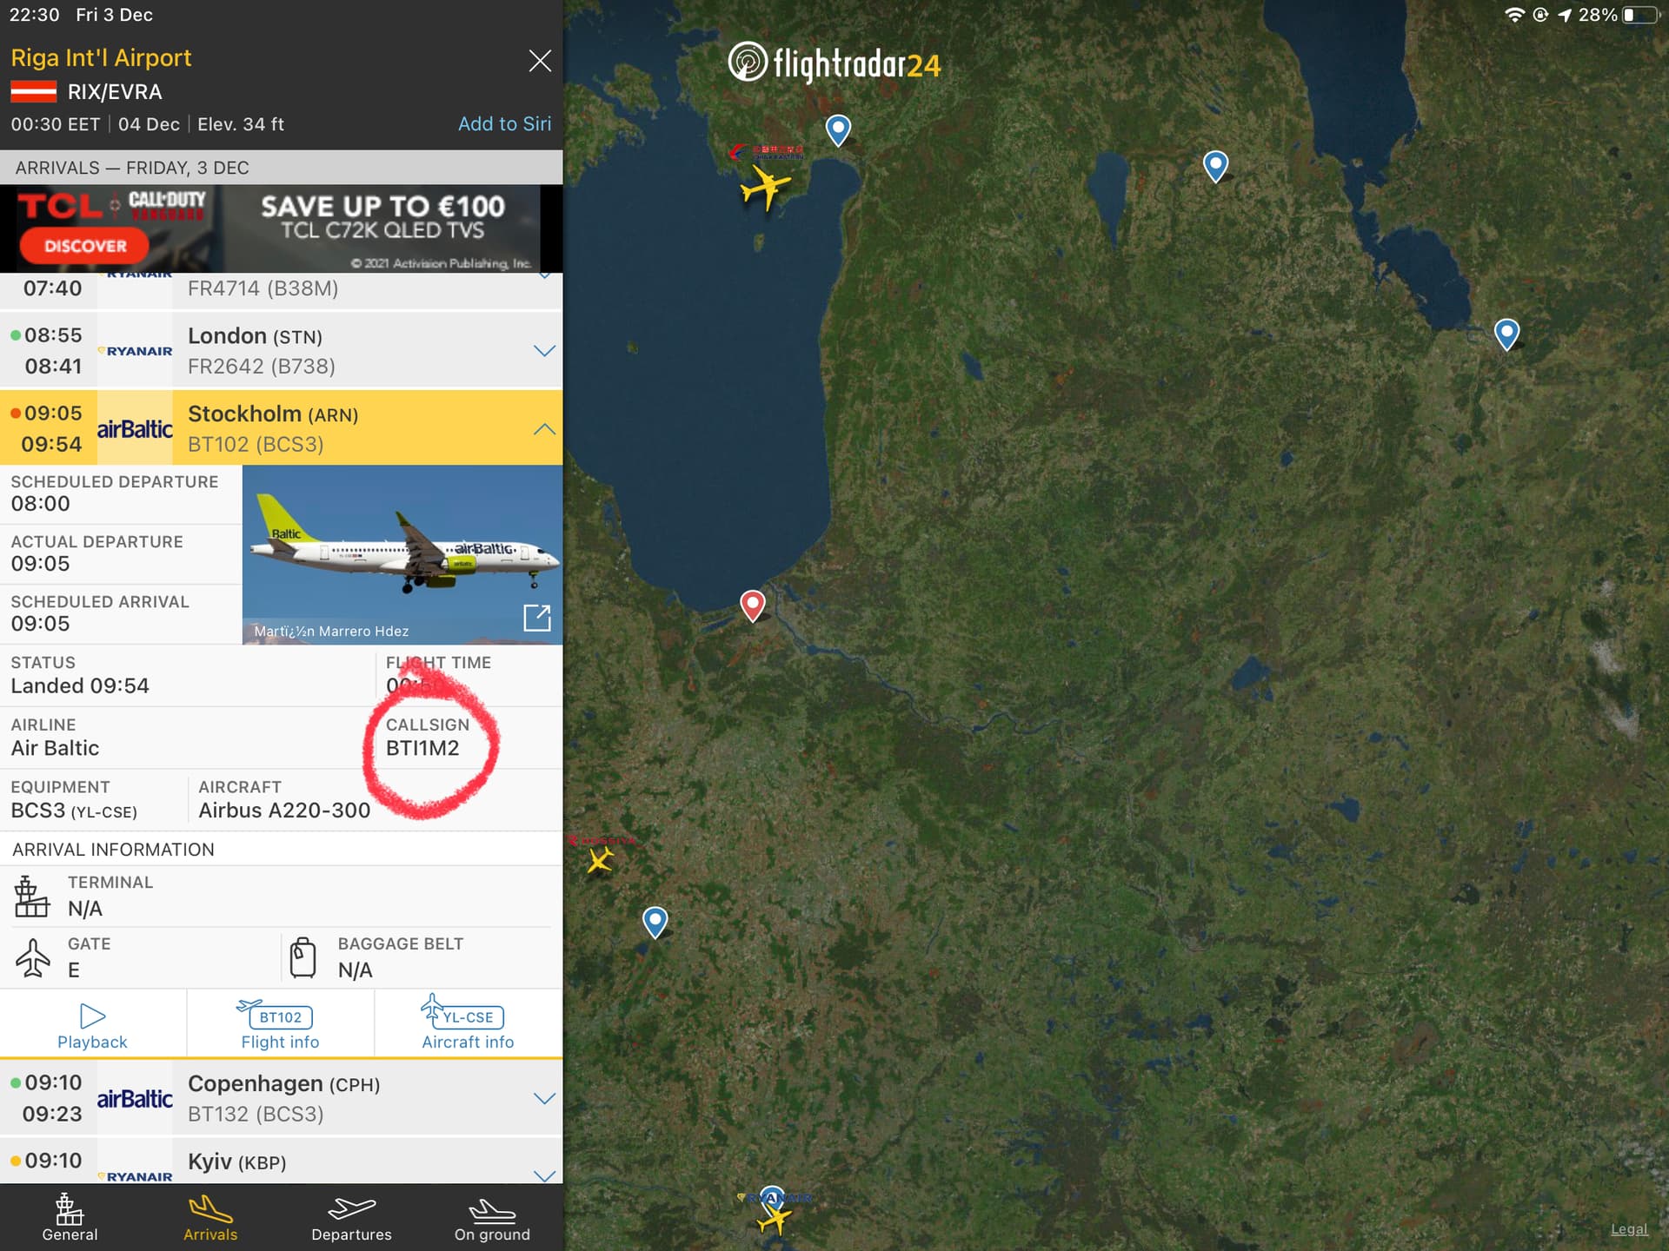
Task: Tap the Add to Siri link
Action: coord(504,124)
